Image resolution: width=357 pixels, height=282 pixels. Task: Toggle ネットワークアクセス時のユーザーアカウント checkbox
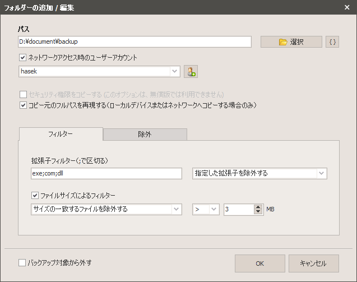[x=22, y=57]
